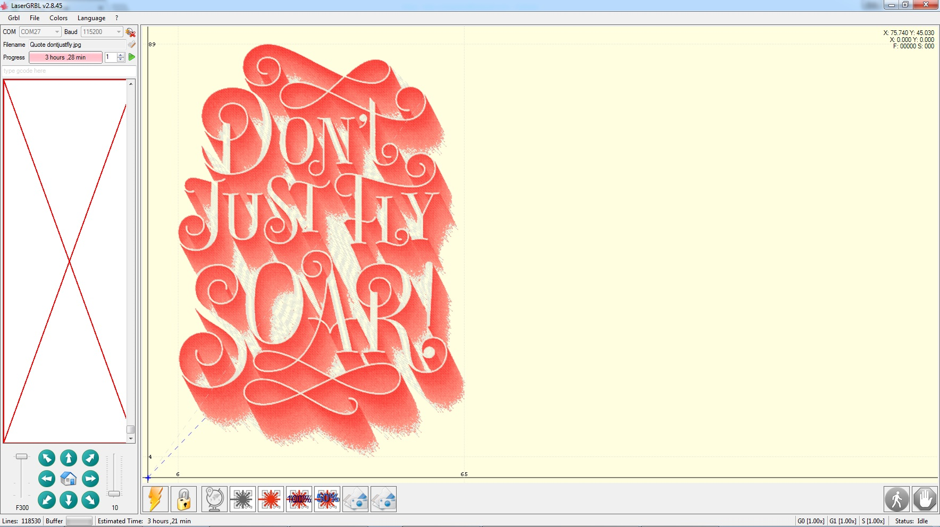Jog diagonally with the down-right arrow

tap(90, 500)
